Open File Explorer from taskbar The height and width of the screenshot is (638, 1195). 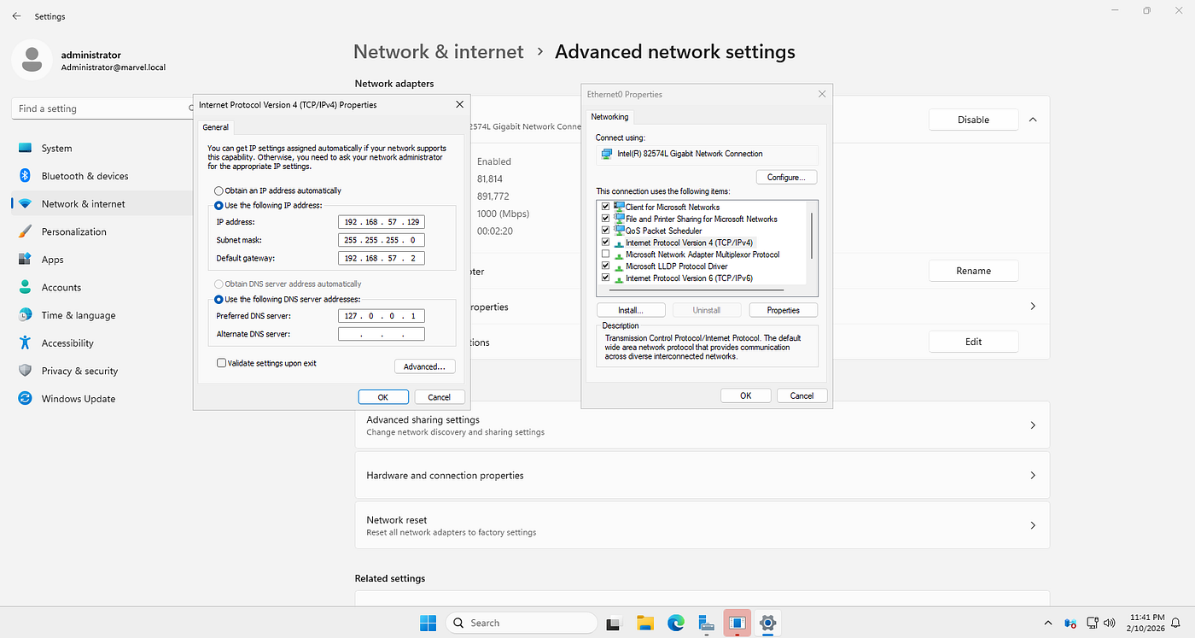coord(644,623)
